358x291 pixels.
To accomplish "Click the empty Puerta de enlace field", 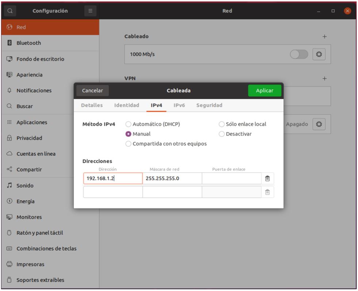I will pyautogui.click(x=232, y=178).
